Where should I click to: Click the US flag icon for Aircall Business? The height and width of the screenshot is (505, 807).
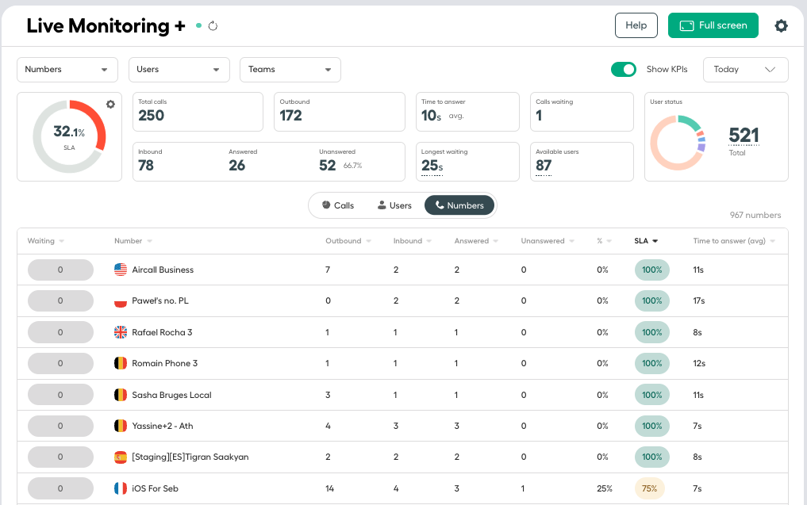pos(121,270)
